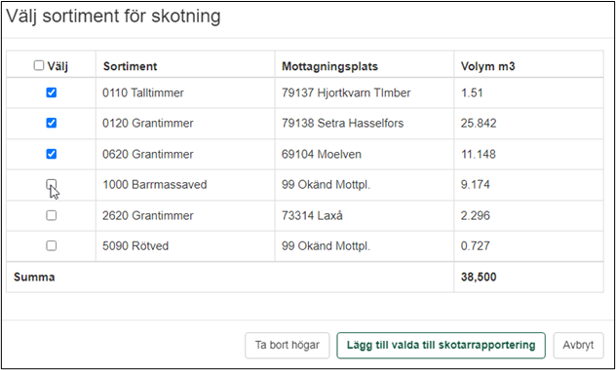The image size is (616, 370).
Task: Click the Ta bort högar button
Action: pyautogui.click(x=288, y=346)
